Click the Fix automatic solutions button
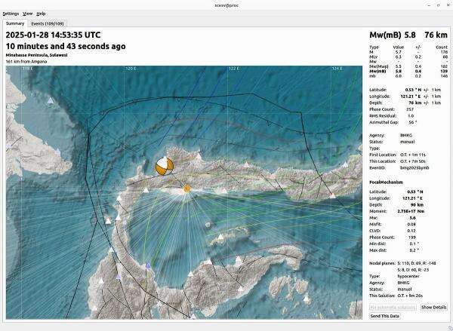453x331 pixels. coord(393,308)
